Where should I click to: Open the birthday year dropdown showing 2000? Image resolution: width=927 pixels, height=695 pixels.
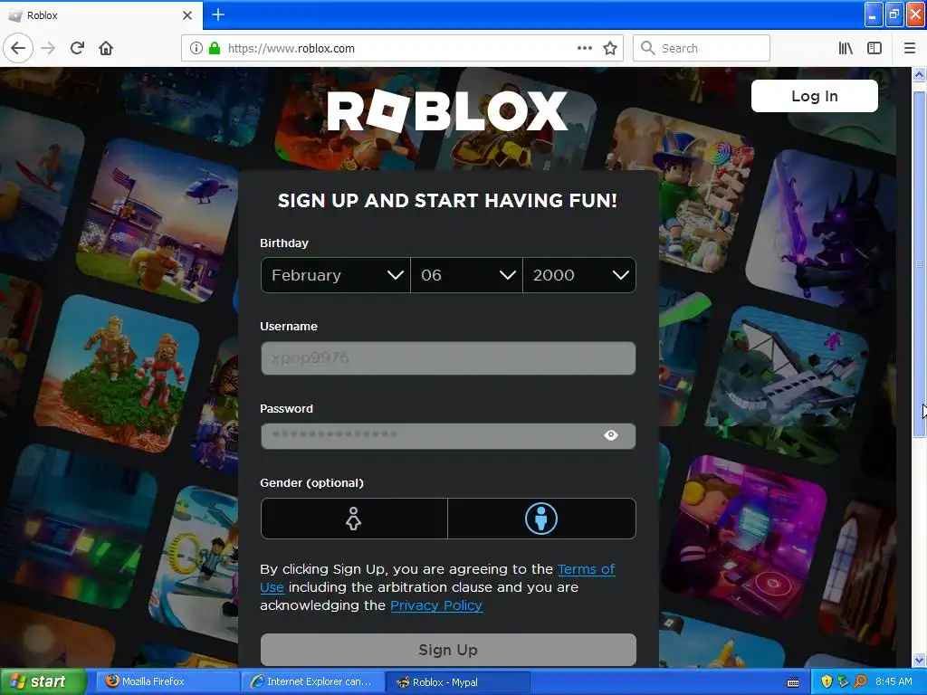coord(579,275)
